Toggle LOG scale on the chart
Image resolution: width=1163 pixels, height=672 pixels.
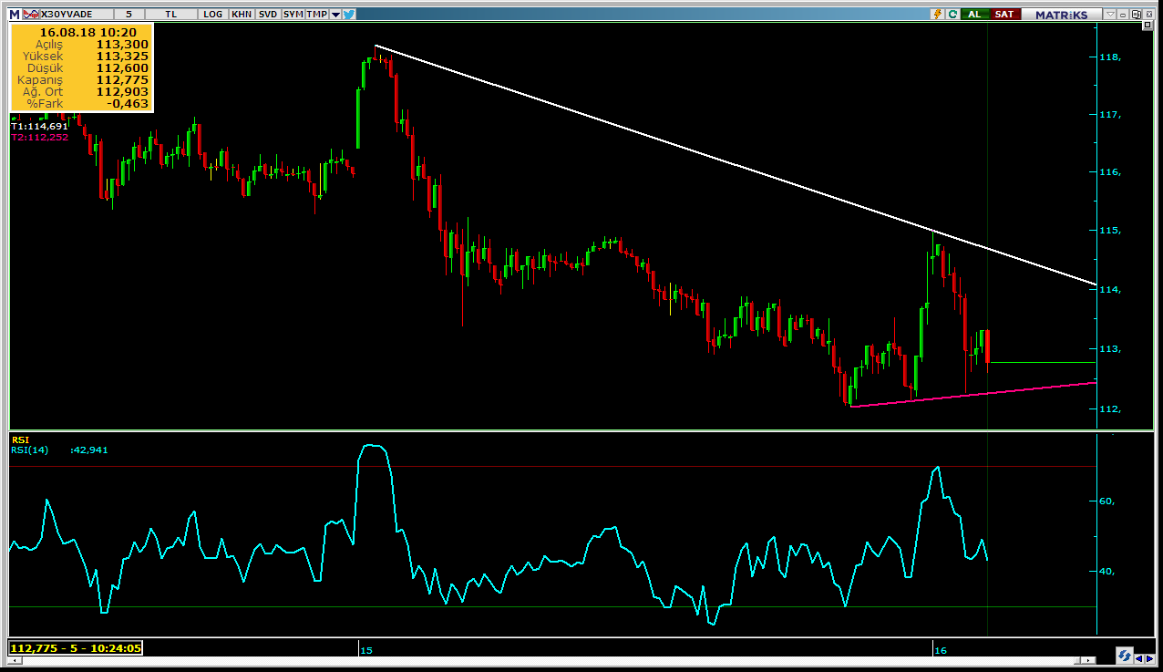pos(213,14)
